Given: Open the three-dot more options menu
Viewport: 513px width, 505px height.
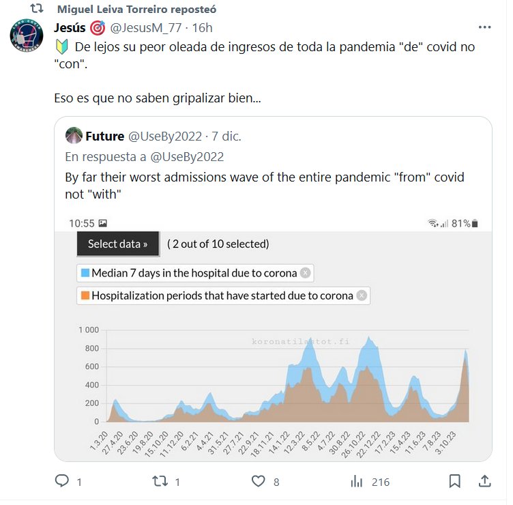Looking at the screenshot, I should (x=484, y=28).
